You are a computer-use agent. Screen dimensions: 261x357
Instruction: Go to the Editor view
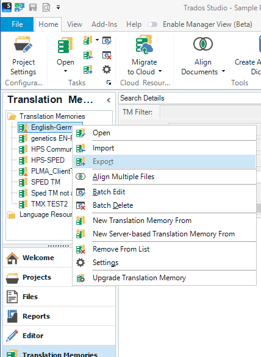[59, 336]
